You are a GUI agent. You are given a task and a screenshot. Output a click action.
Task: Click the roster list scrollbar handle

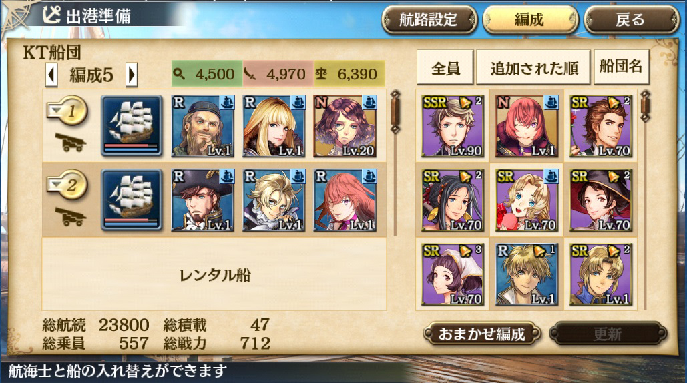[646, 106]
